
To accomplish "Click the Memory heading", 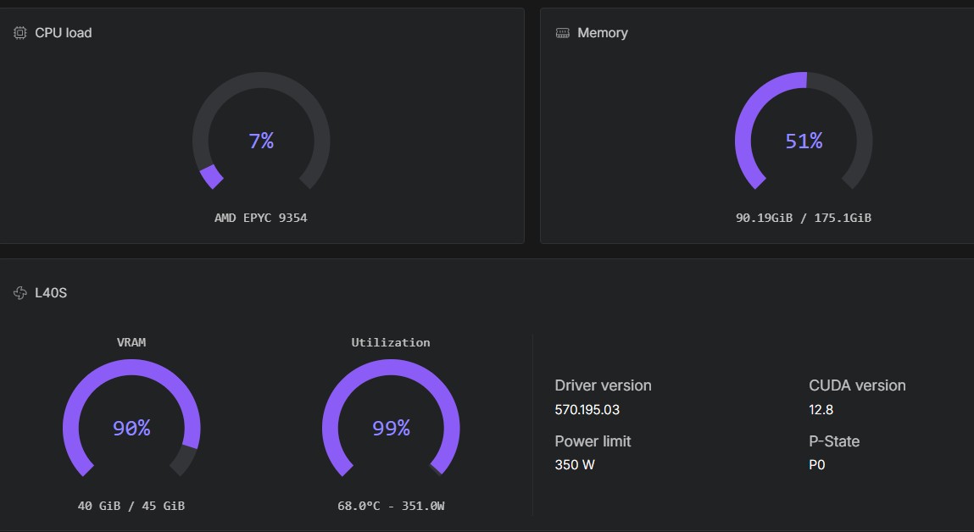I will click(603, 33).
